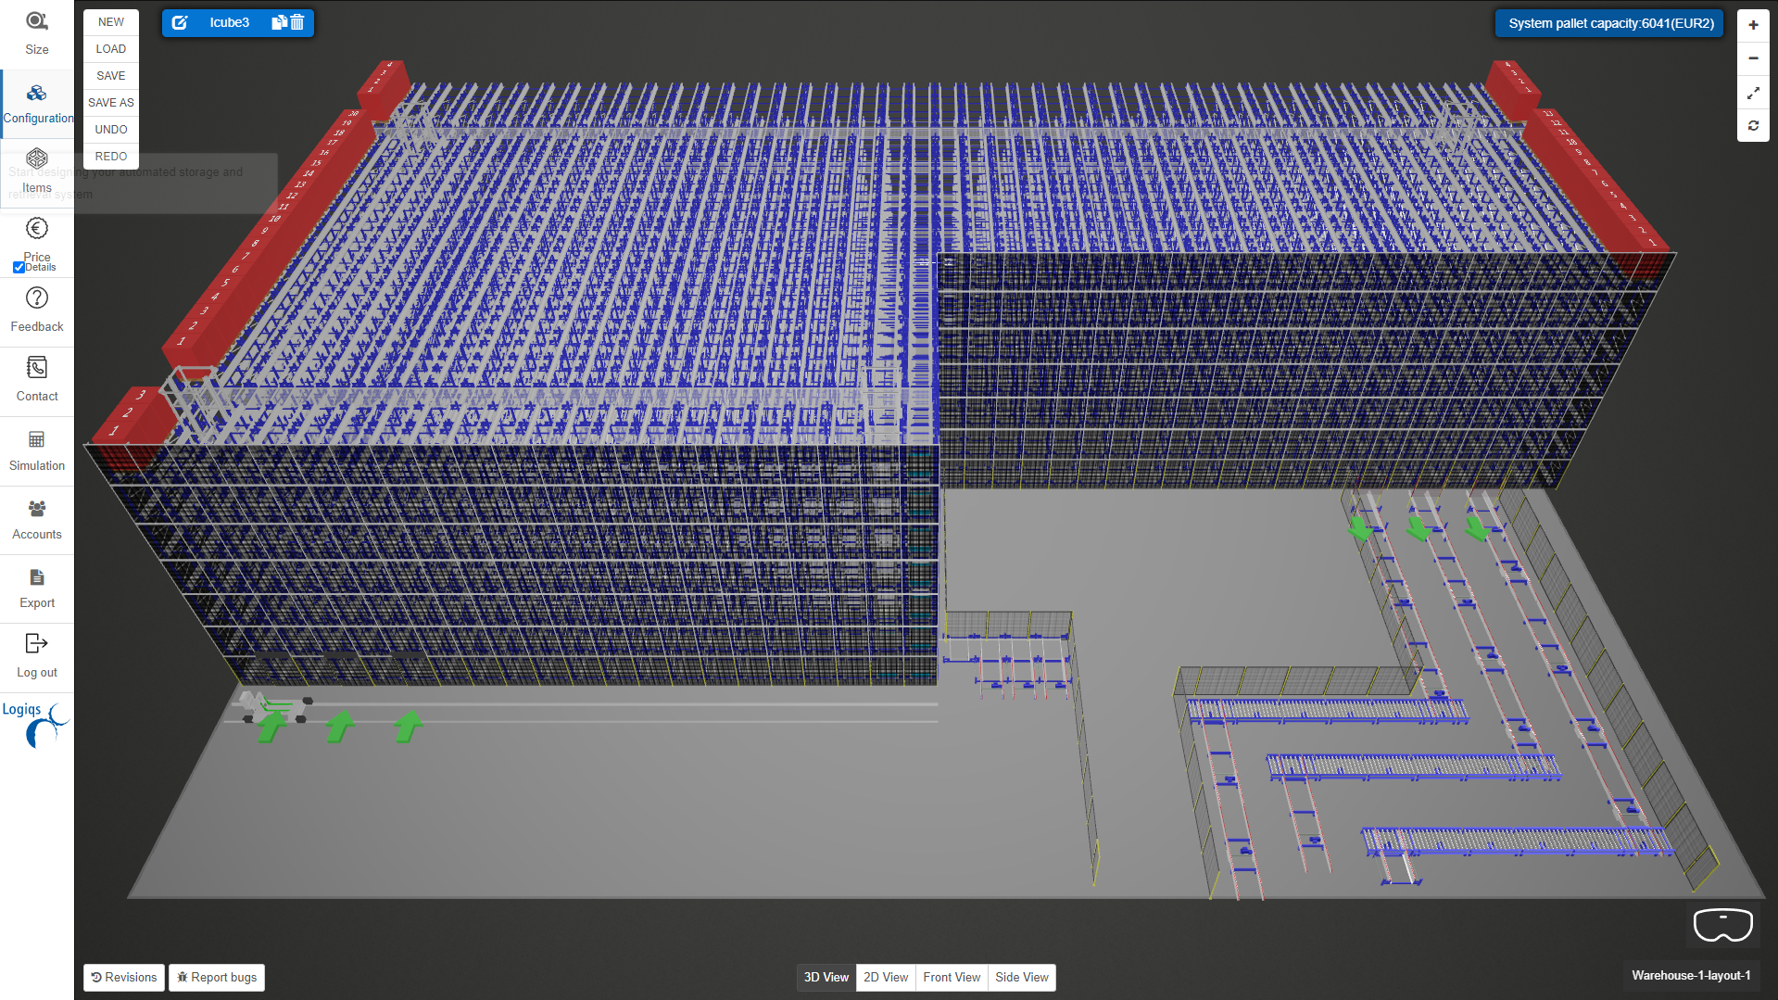Viewport: 1778px width, 1000px height.
Task: Select the Export sidebar icon
Action: 36,576
